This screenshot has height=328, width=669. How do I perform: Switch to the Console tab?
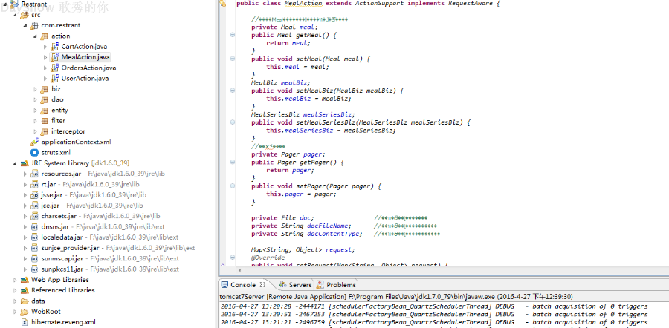click(243, 284)
